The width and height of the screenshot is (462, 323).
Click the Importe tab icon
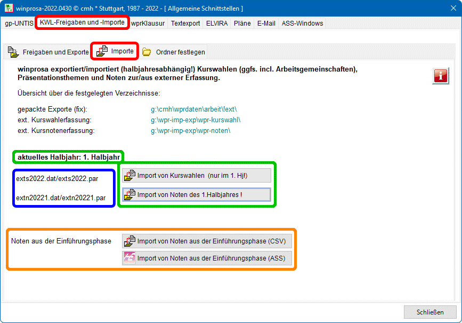click(102, 51)
